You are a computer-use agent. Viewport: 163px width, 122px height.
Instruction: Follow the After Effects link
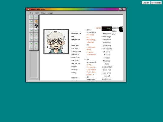pyautogui.click(x=90, y=51)
